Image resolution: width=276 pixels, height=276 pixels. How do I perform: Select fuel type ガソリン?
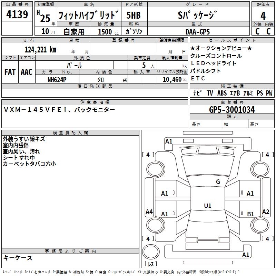tap(134, 31)
